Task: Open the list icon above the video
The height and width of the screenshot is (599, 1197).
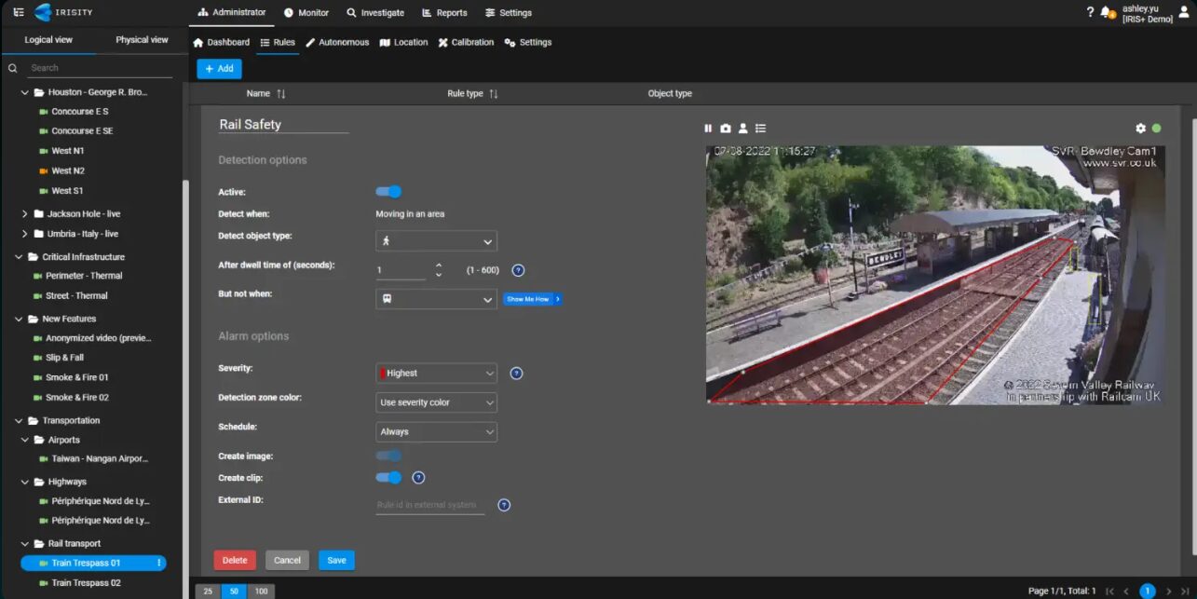Action: click(x=761, y=129)
